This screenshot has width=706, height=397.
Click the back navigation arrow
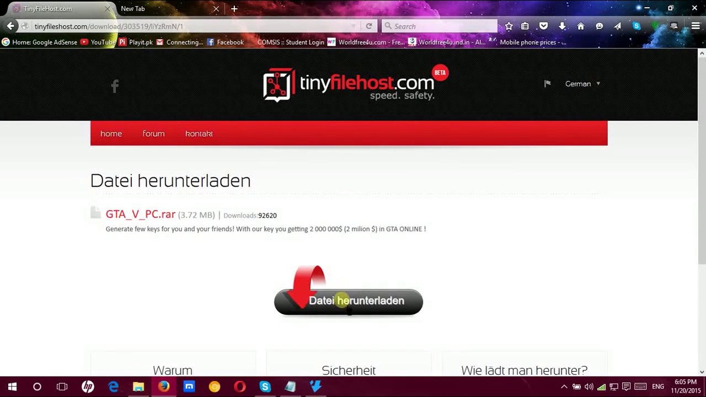pos(10,26)
